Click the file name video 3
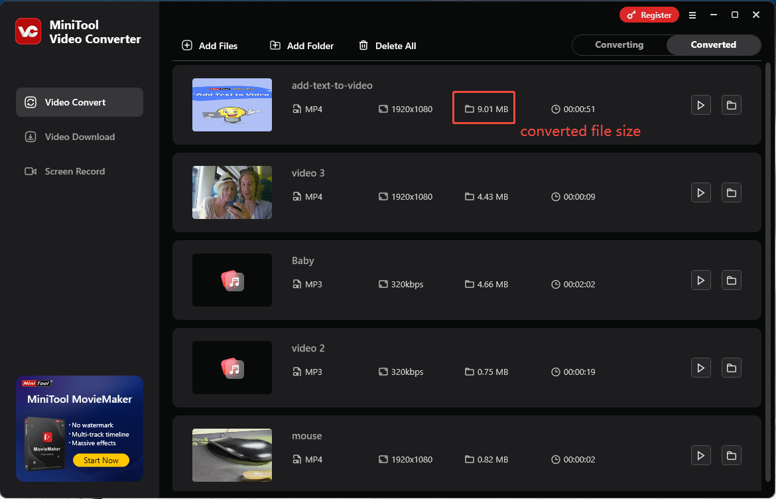The width and height of the screenshot is (776, 499). tap(308, 173)
